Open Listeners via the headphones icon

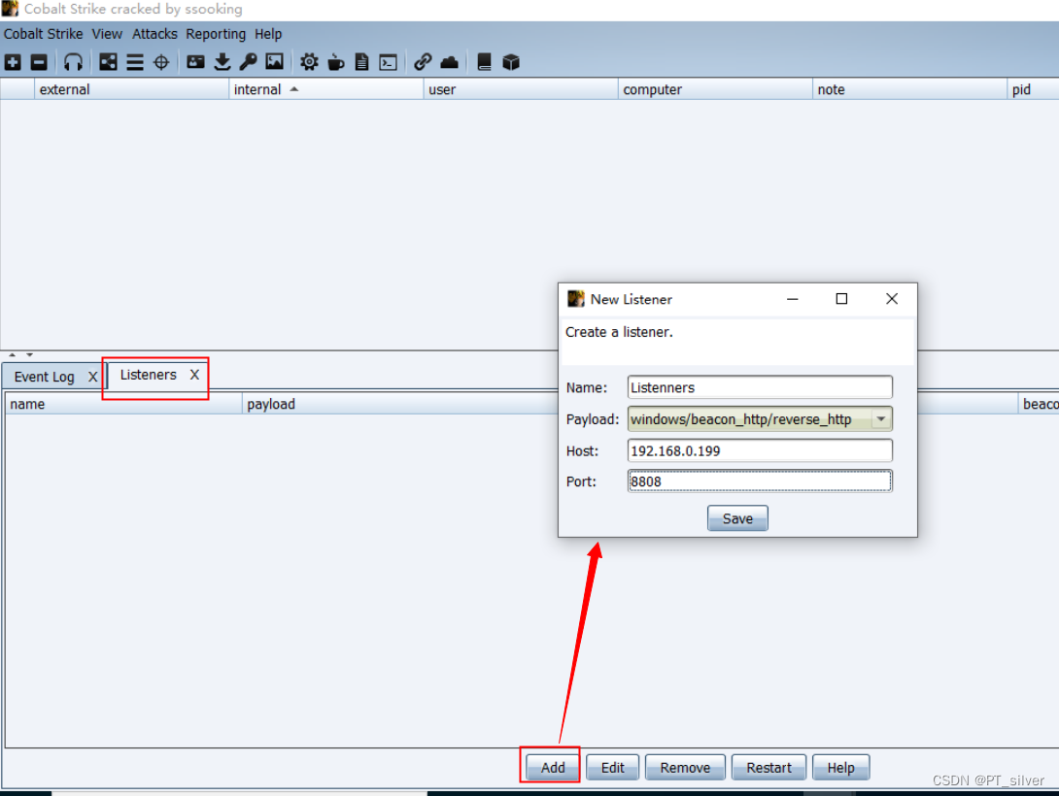pos(73,63)
